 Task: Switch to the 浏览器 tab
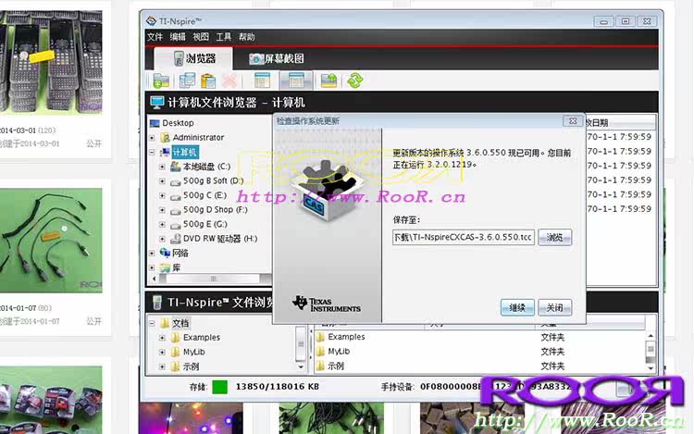coord(193,58)
